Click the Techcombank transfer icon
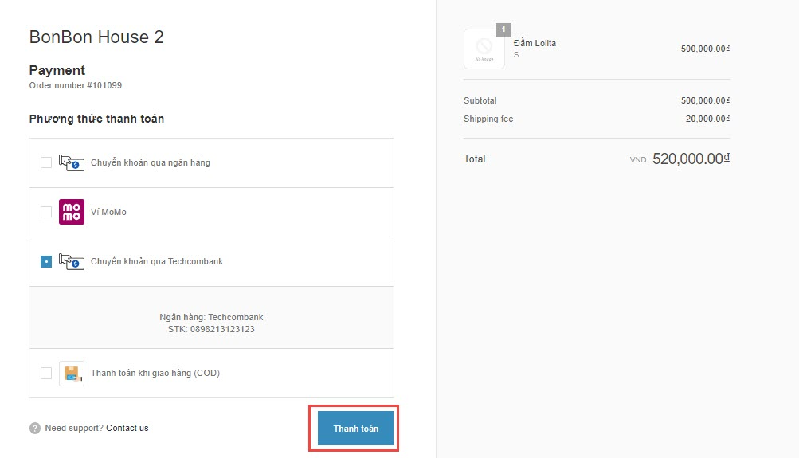 tap(72, 261)
